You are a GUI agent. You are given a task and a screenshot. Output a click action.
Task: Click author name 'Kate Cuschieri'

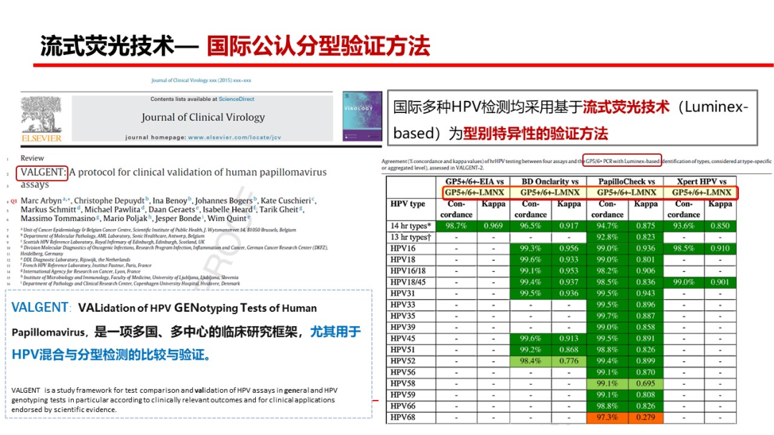pyautogui.click(x=286, y=200)
